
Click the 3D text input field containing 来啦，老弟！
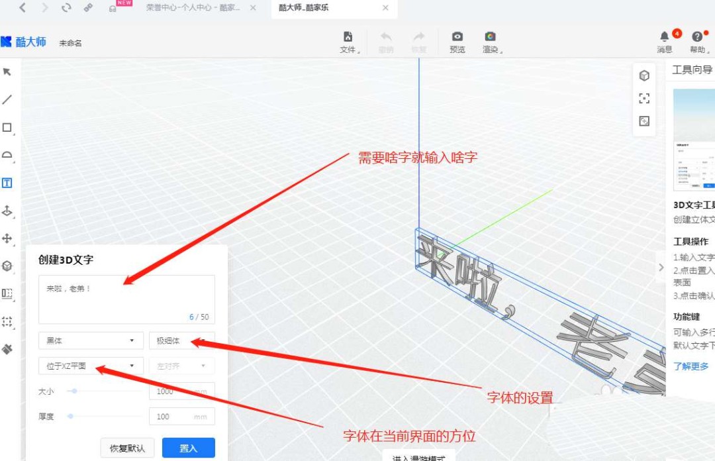pyautogui.click(x=126, y=298)
